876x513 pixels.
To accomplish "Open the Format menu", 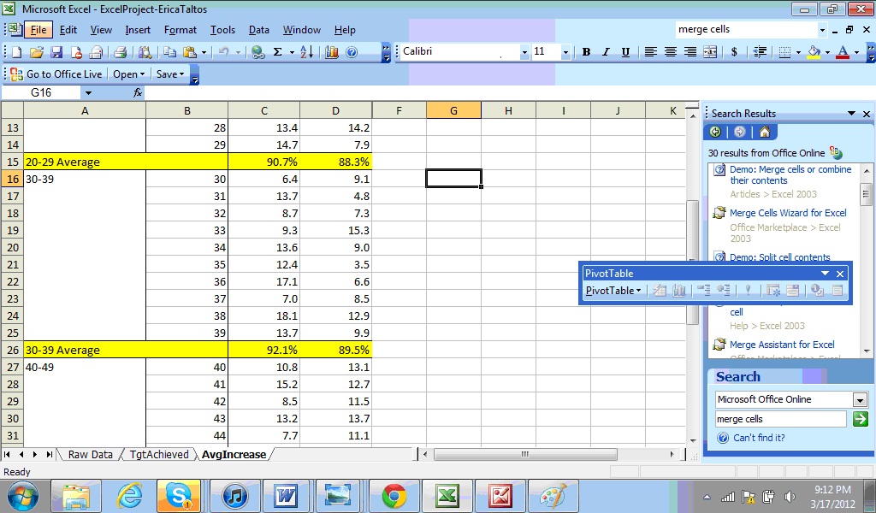I will (180, 30).
